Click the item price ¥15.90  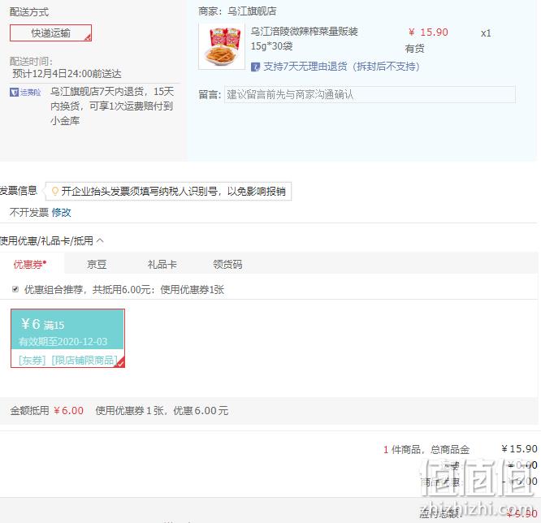tap(428, 32)
